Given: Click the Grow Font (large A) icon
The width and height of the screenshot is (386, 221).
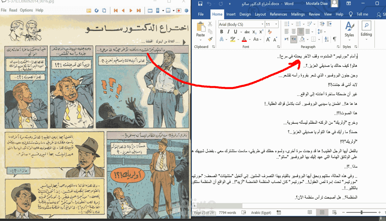Looking at the screenshot, I should pyautogui.click(x=268, y=39).
